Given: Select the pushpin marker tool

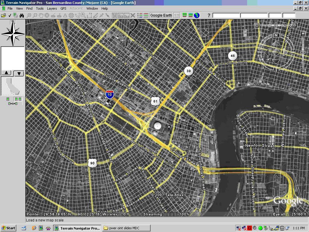Looking at the screenshot, I should (101, 15).
